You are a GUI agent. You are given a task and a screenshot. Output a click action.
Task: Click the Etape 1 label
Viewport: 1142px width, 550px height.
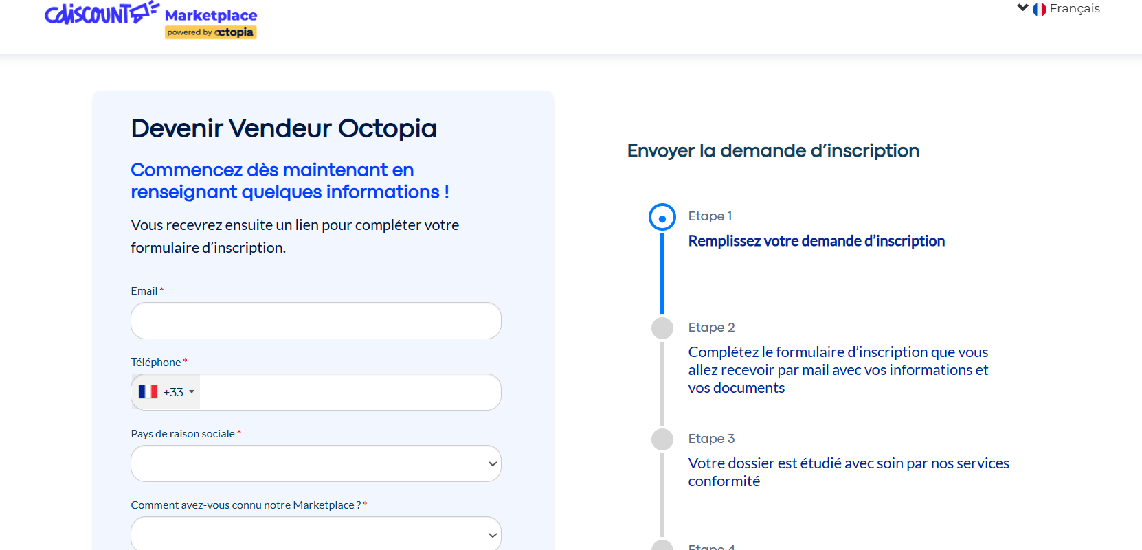click(x=710, y=216)
